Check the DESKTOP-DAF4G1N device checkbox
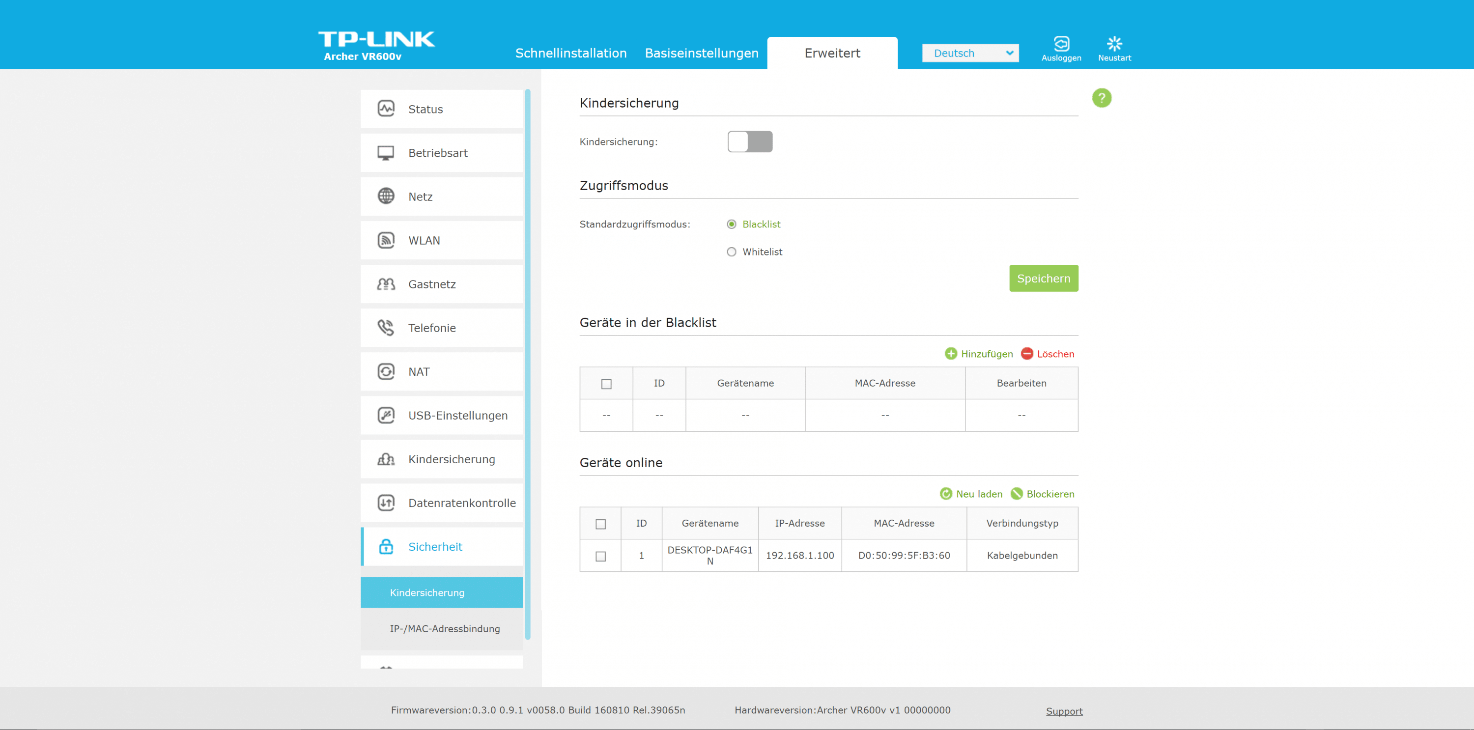 point(600,556)
